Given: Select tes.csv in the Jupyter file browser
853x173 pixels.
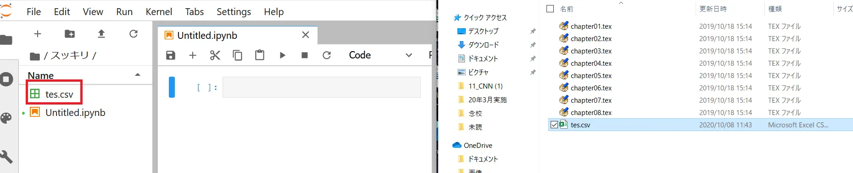Looking at the screenshot, I should [59, 94].
